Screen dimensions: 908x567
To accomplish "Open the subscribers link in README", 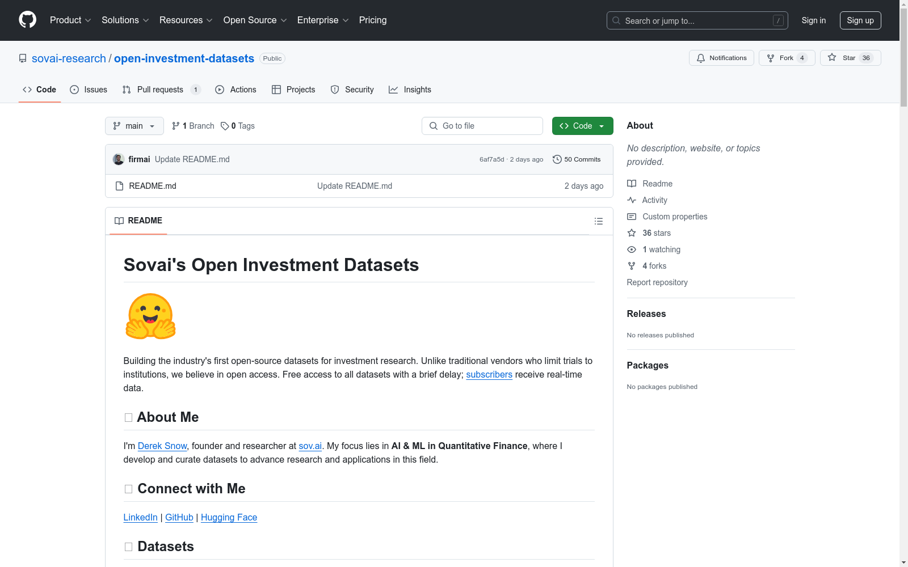I will (489, 374).
